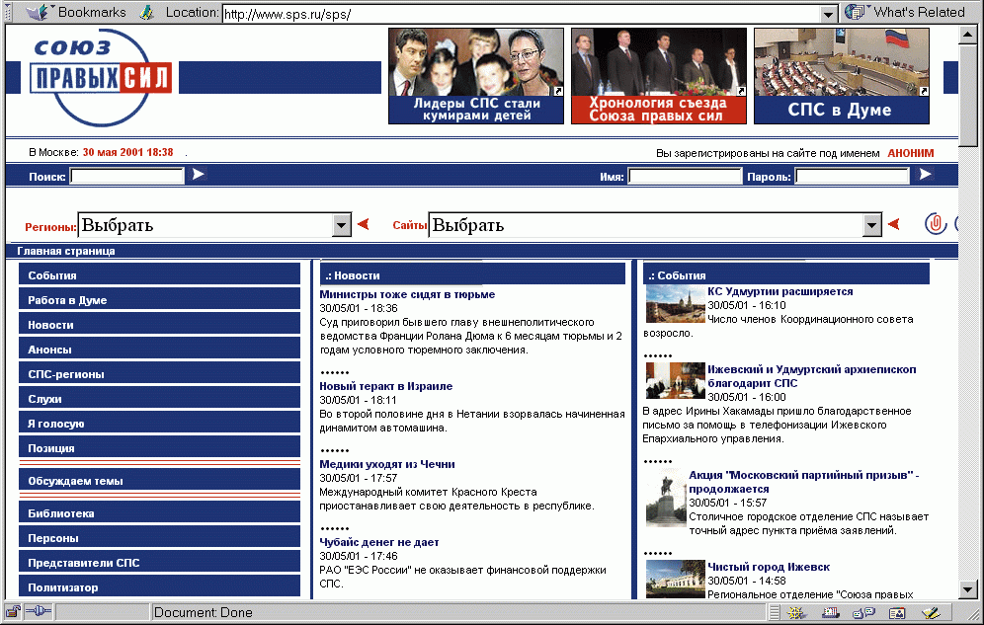Open Акция Московский партийный призыв link
The height and width of the screenshot is (625, 984).
[x=804, y=482]
